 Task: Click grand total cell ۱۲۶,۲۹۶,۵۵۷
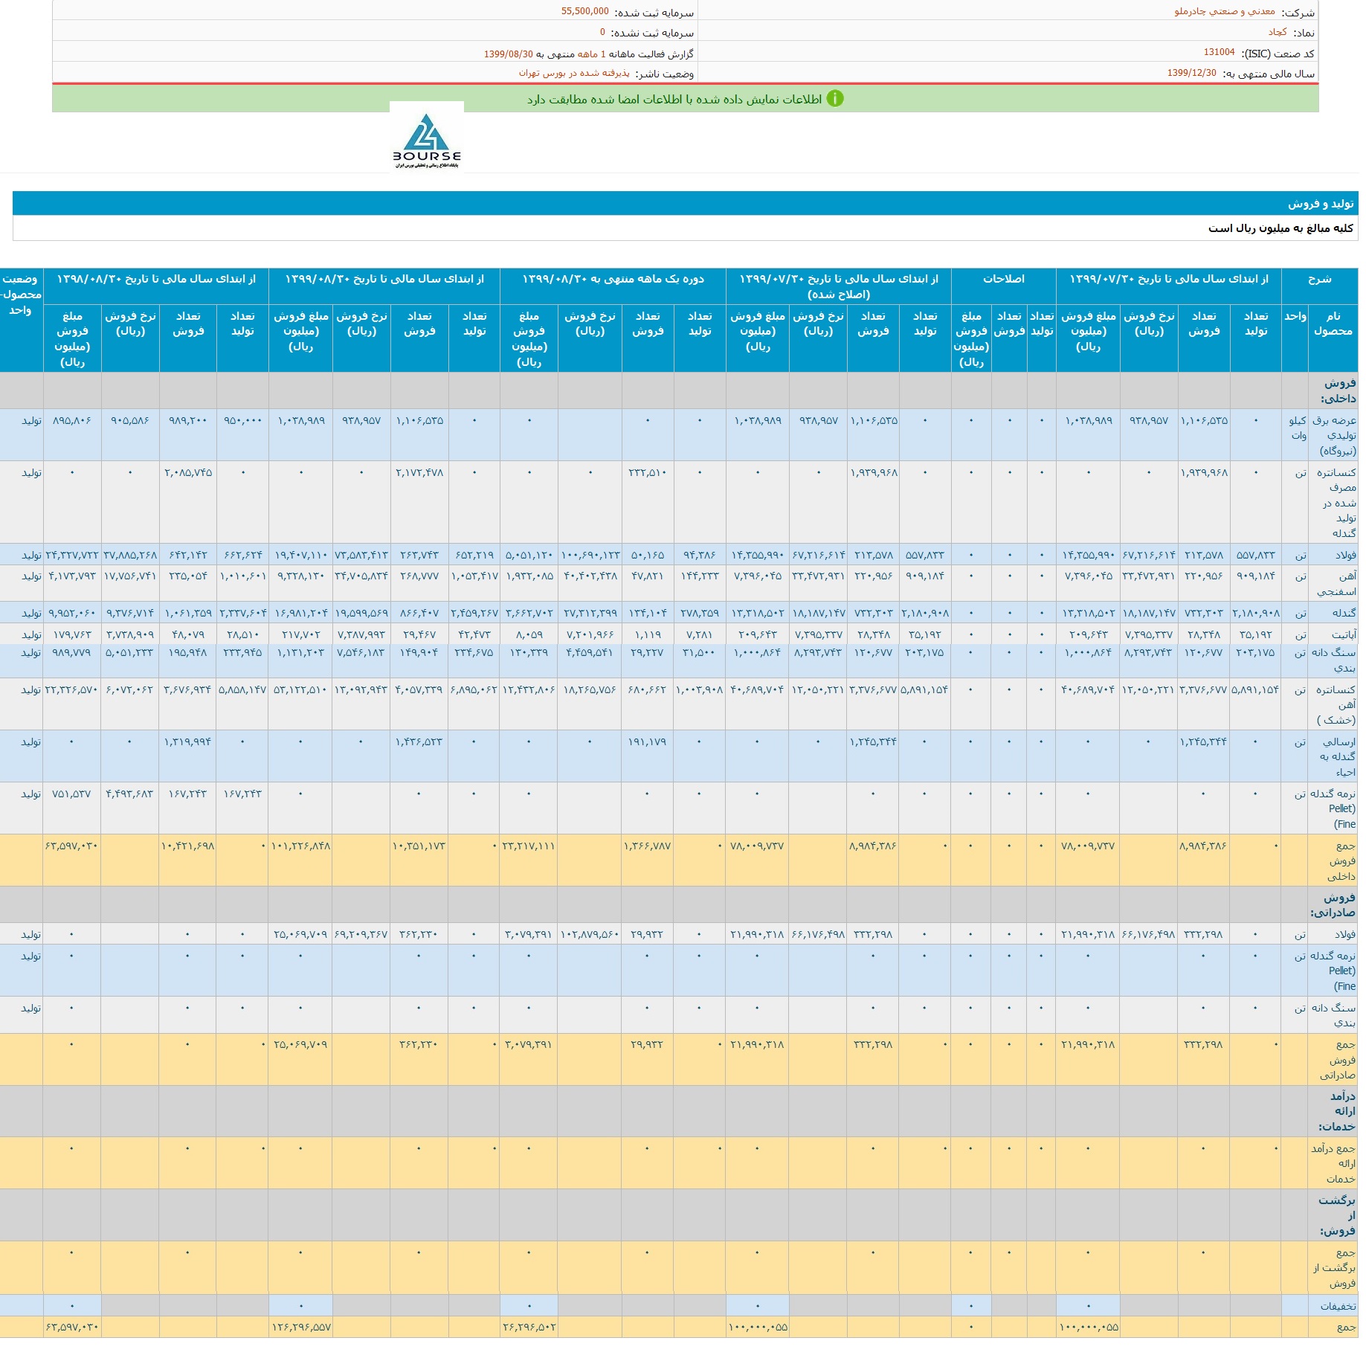[x=300, y=1327]
